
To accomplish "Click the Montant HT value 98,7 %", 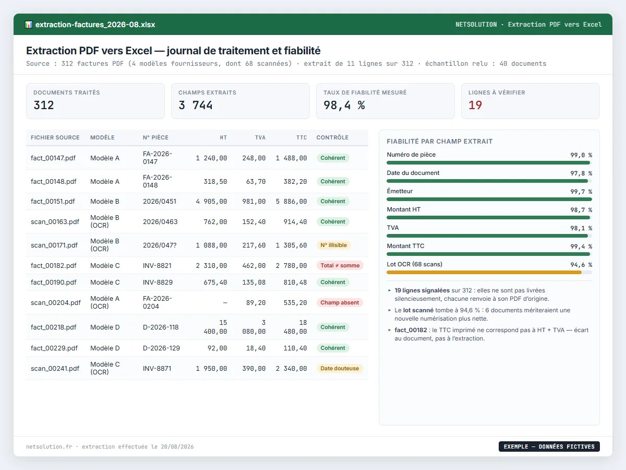I will click(581, 209).
